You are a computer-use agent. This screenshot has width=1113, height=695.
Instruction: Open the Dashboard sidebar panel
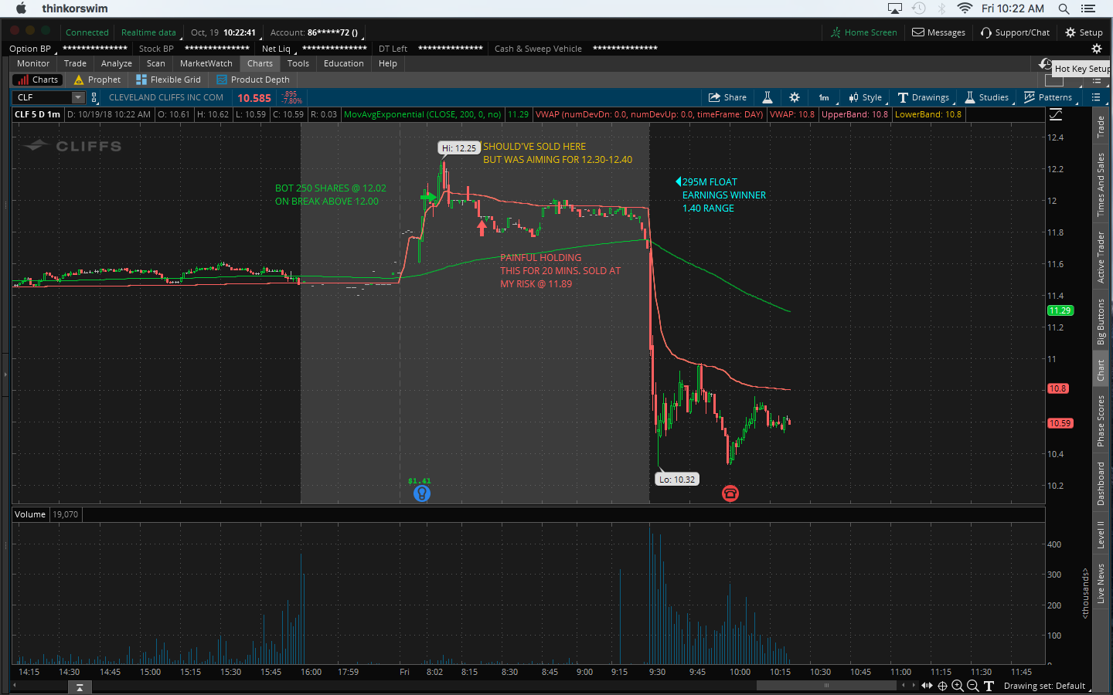1101,483
